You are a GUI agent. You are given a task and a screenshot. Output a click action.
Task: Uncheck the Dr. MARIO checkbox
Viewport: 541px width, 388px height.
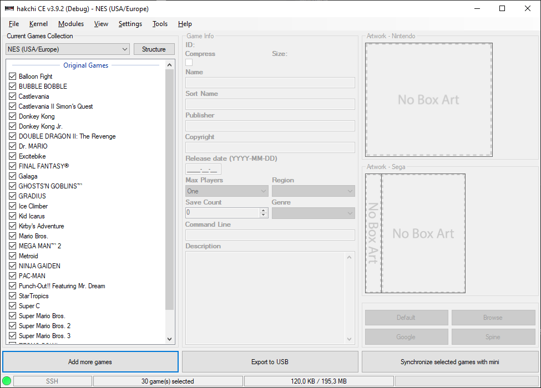point(13,146)
